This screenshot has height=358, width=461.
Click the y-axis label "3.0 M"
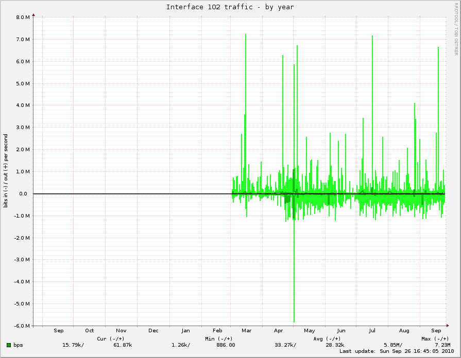[x=23, y=128]
